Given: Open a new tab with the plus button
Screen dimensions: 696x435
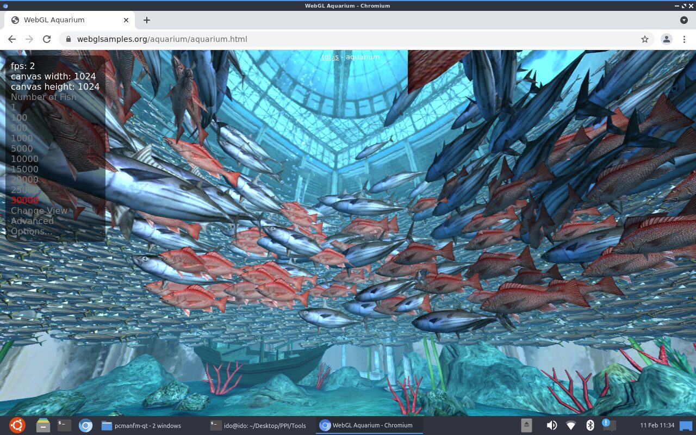Looking at the screenshot, I should [147, 20].
